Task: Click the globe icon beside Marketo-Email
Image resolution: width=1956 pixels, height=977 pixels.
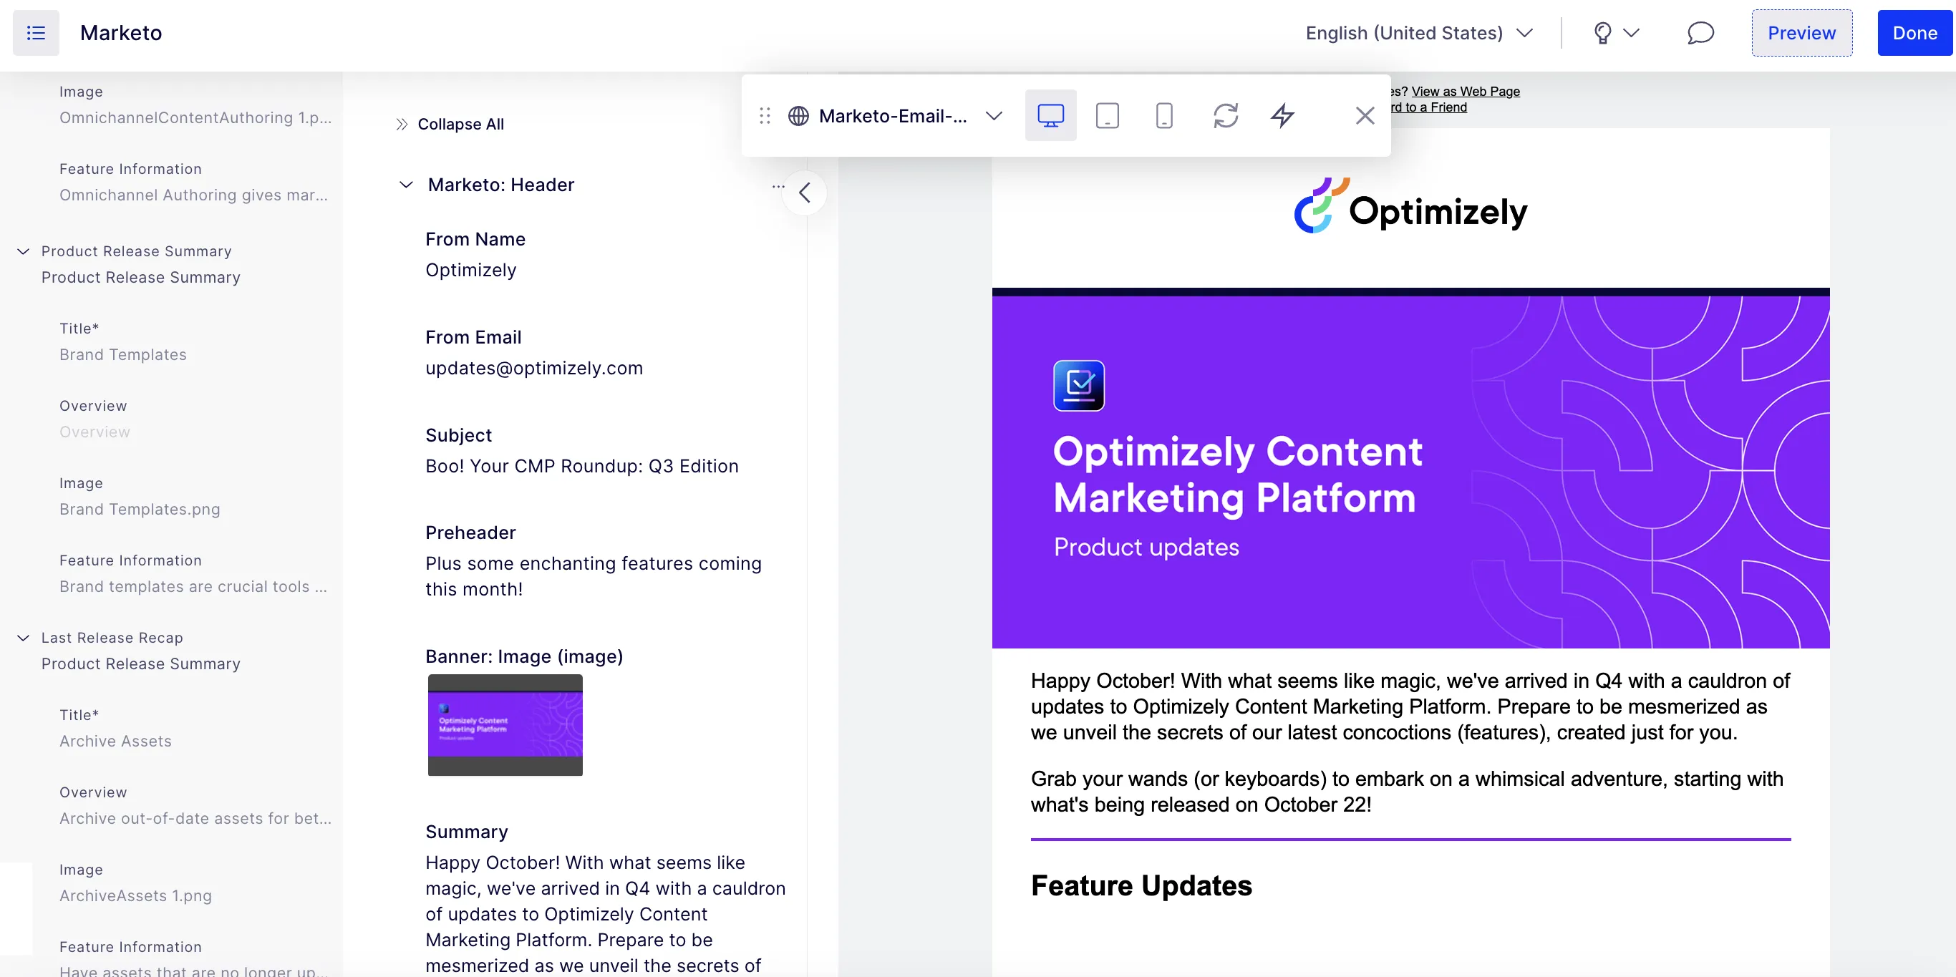Action: (x=798, y=115)
